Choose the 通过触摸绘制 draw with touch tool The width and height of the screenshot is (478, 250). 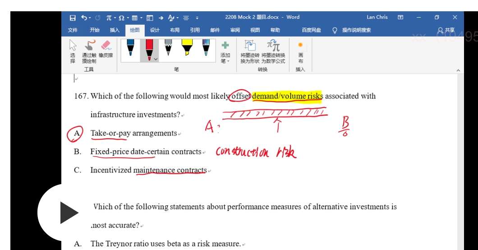coord(89,51)
